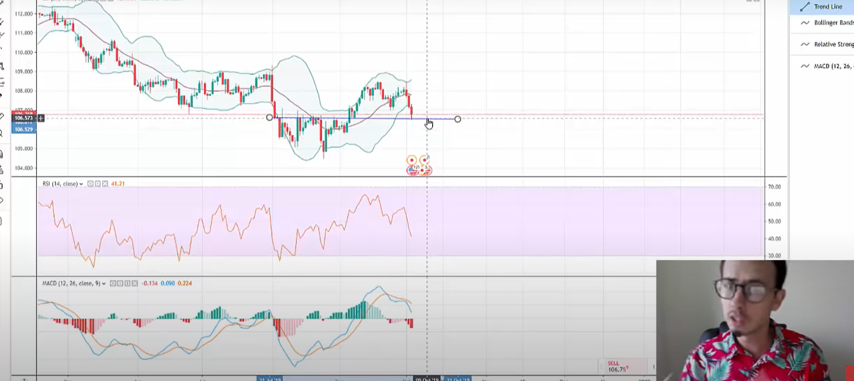Screen dimensions: 854x381
Task: Click the plus icon beside 106.573 price label
Action: (41, 118)
